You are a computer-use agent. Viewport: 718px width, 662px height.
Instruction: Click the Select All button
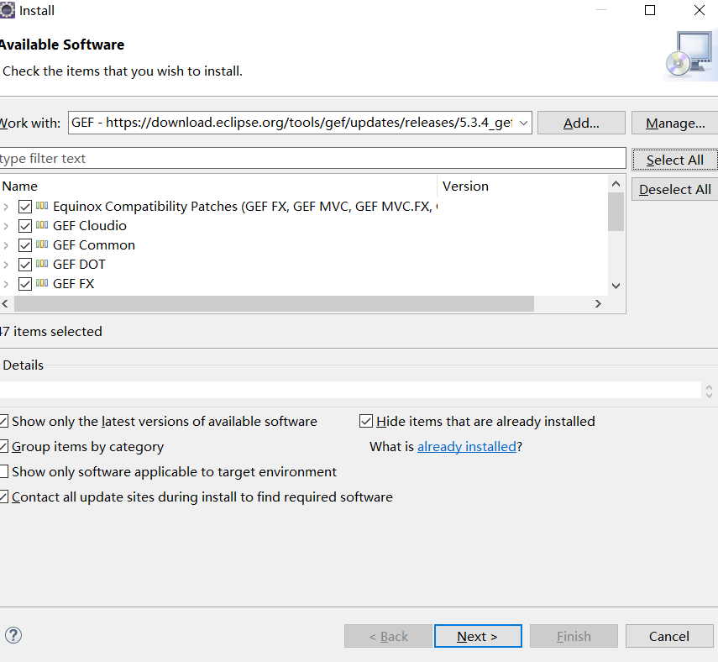[x=675, y=160]
